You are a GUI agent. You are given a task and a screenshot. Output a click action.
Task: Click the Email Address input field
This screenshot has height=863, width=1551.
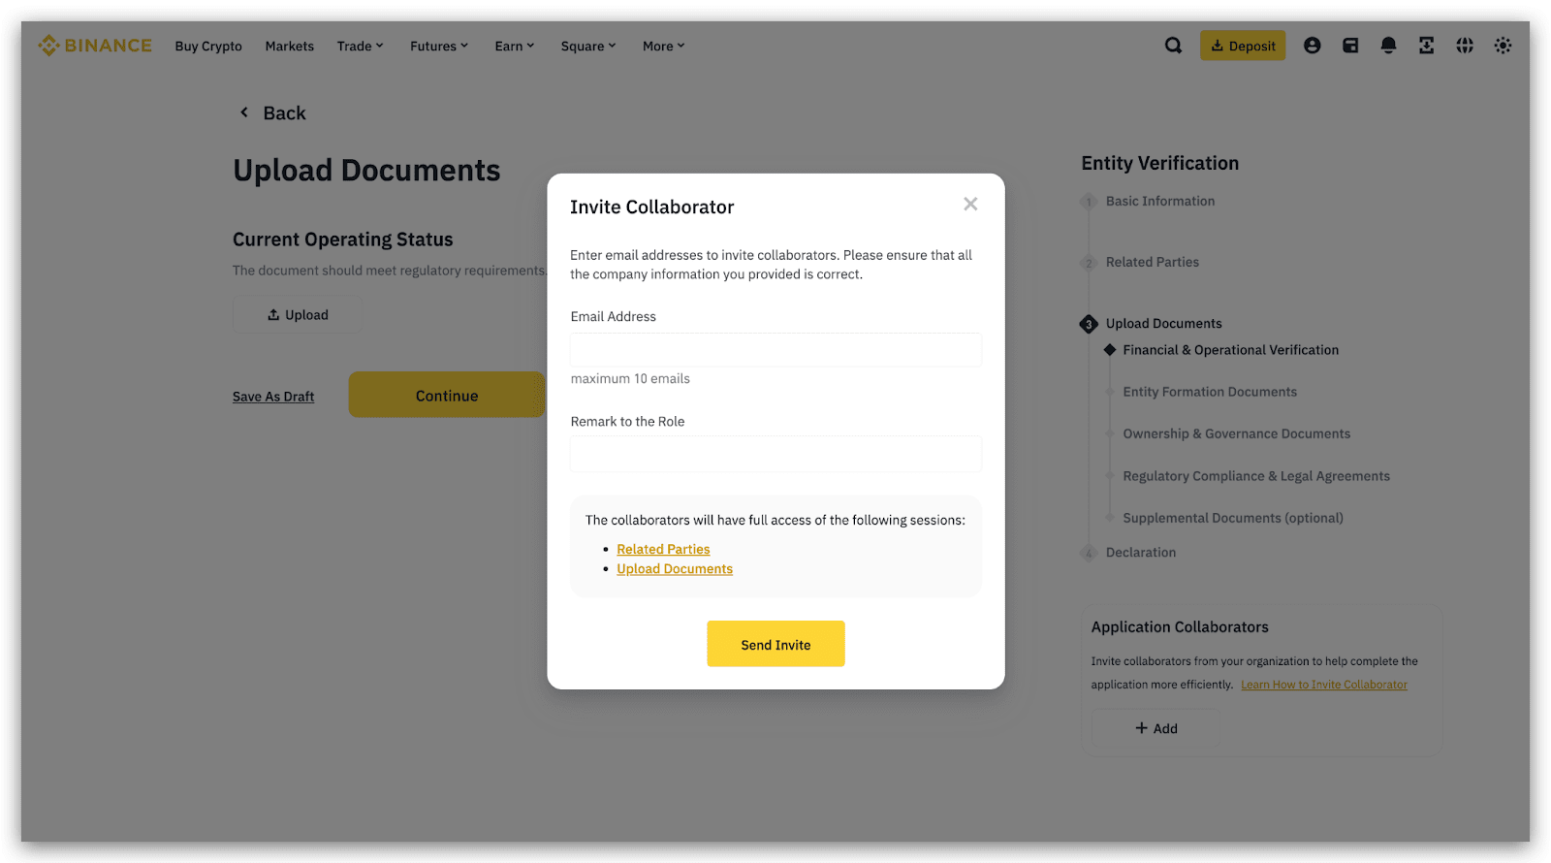coord(775,349)
